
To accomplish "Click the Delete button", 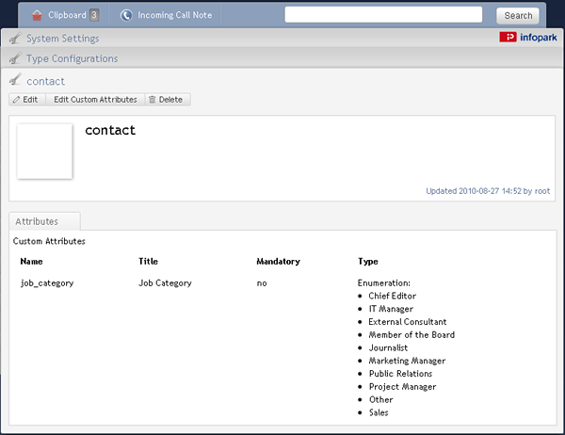I will coord(168,100).
